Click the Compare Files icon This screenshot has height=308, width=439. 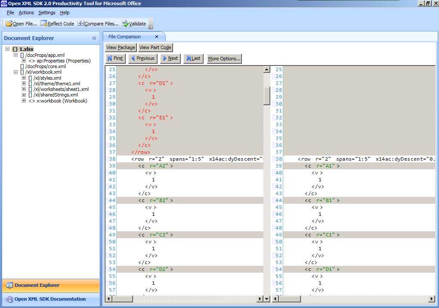80,24
